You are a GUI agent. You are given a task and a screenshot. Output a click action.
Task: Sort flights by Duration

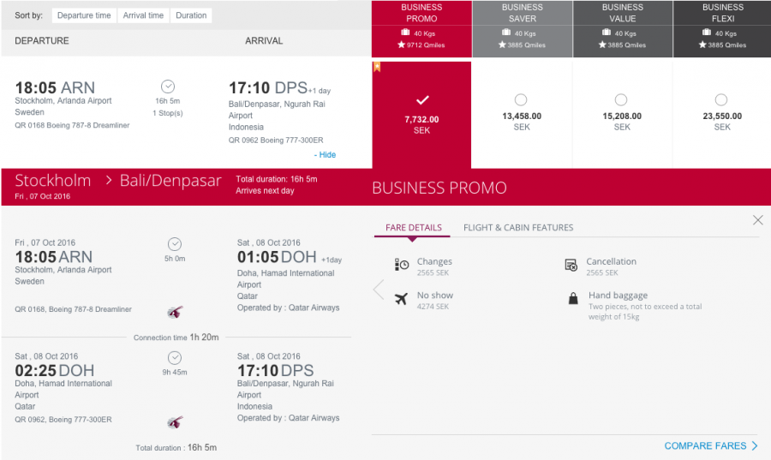[191, 15]
